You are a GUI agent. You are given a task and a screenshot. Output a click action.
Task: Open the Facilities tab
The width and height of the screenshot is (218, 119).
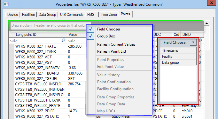(x=28, y=15)
